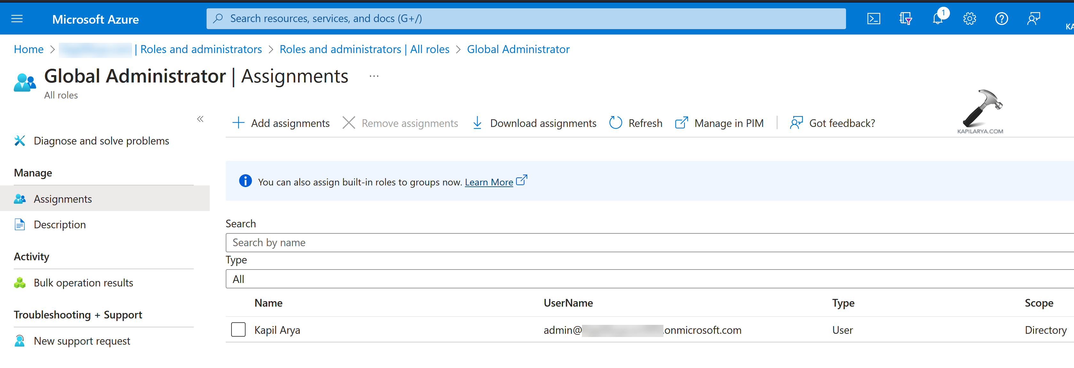1074x368 pixels.
Task: Open portal settings gear
Action: 969,19
